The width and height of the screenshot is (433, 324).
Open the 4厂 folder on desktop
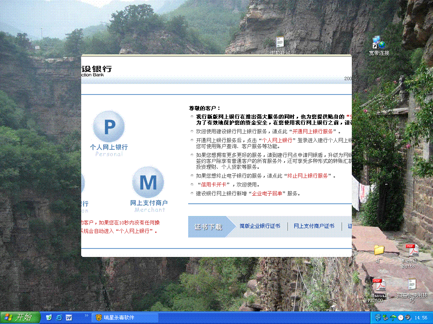pos(379,254)
